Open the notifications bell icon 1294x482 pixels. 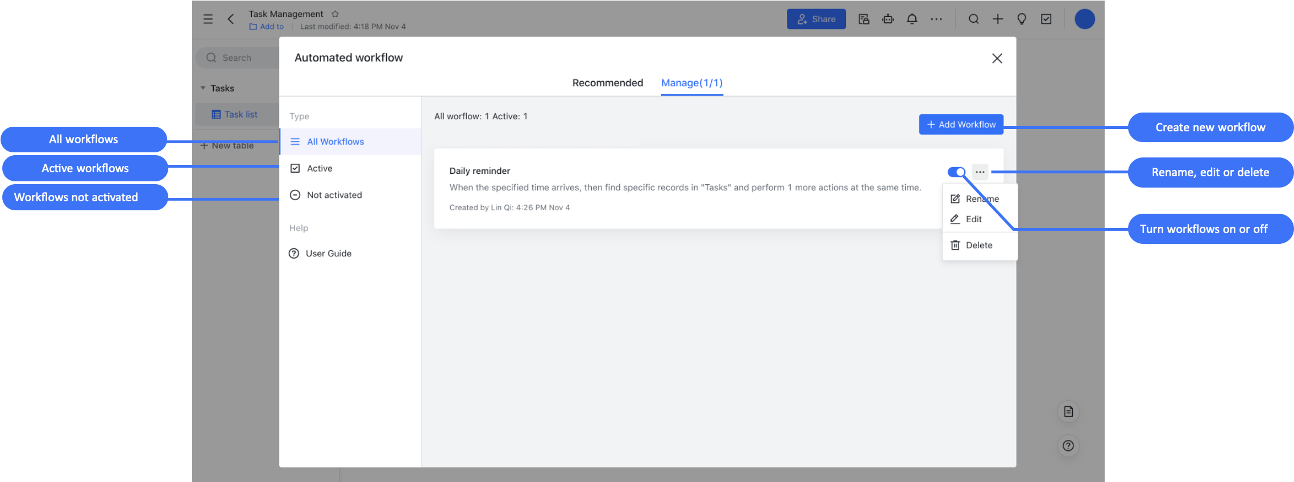[912, 19]
